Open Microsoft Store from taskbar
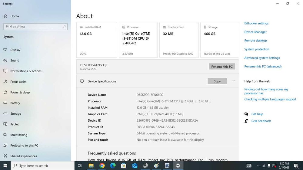The height and width of the screenshot is (170, 303). (124, 165)
